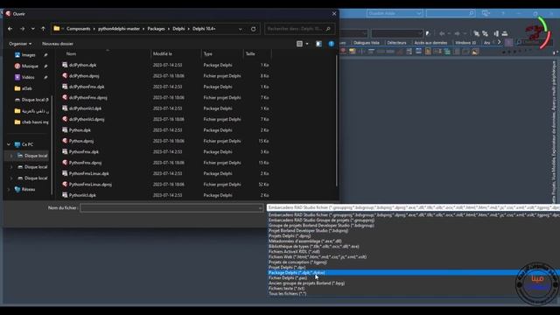Open recent locations dropdown arrow
Viewport: 560px width, 315px height.
pyautogui.click(x=33, y=29)
